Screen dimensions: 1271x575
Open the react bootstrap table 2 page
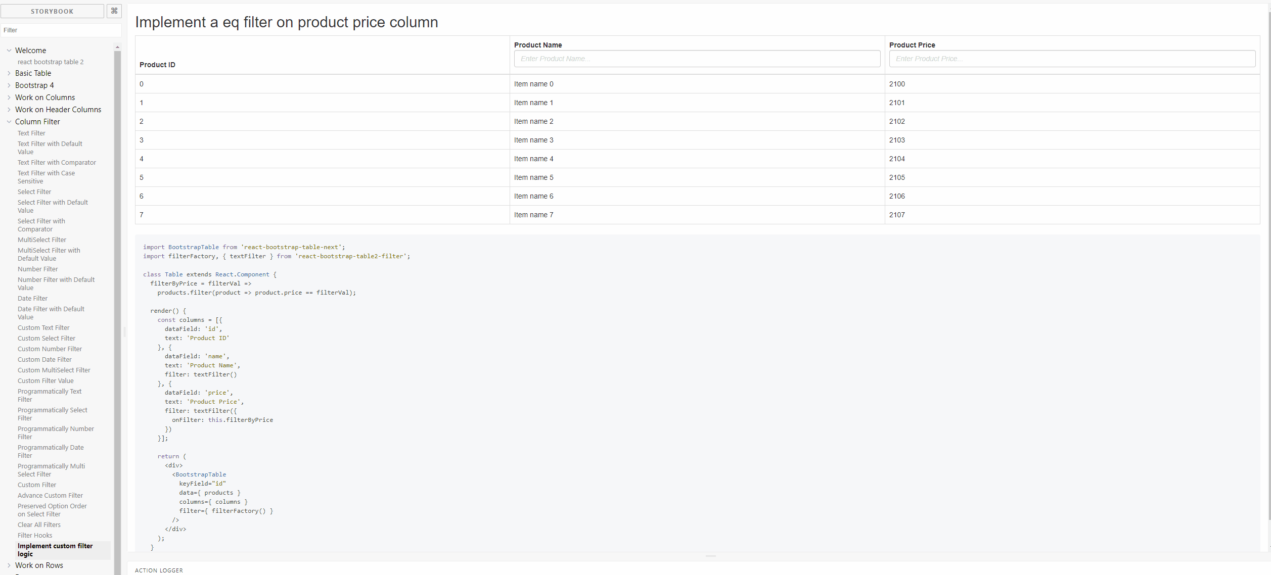click(x=51, y=62)
